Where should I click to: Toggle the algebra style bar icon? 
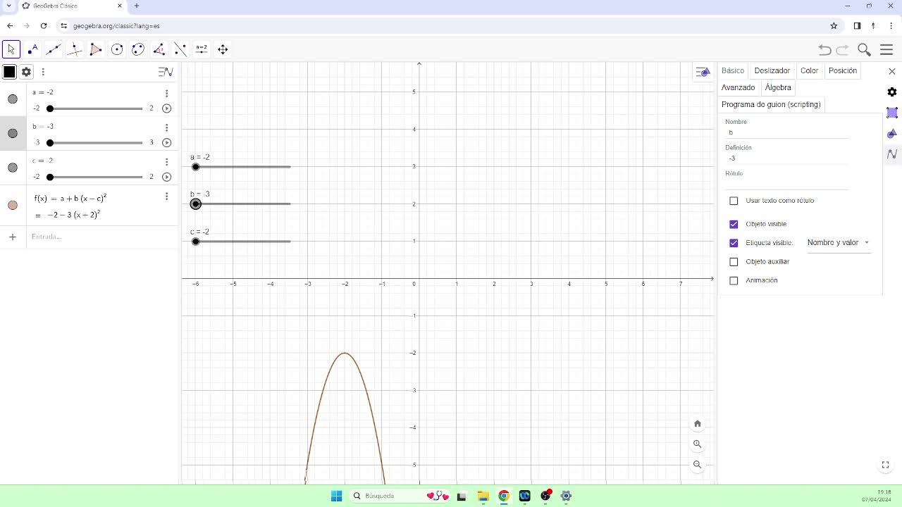point(166,72)
